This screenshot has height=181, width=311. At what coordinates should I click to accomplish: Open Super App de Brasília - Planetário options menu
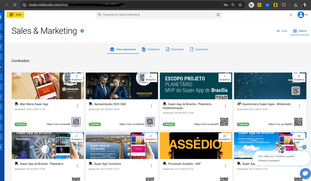click(x=77, y=166)
